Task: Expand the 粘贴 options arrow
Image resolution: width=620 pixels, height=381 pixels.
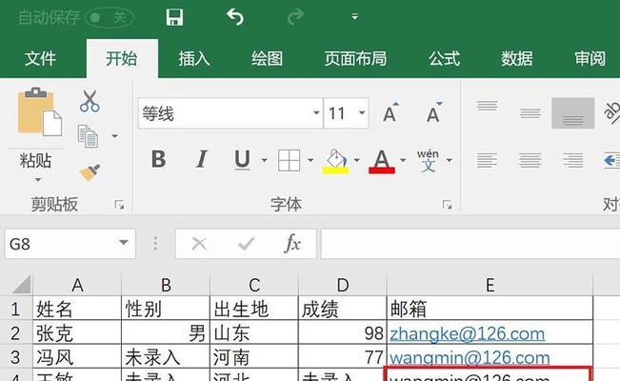Action: coord(37,180)
